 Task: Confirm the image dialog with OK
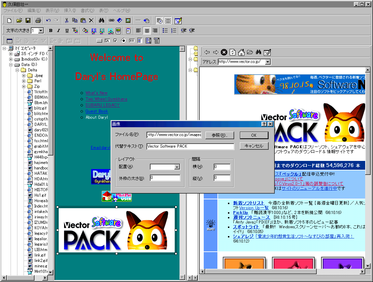(254, 135)
